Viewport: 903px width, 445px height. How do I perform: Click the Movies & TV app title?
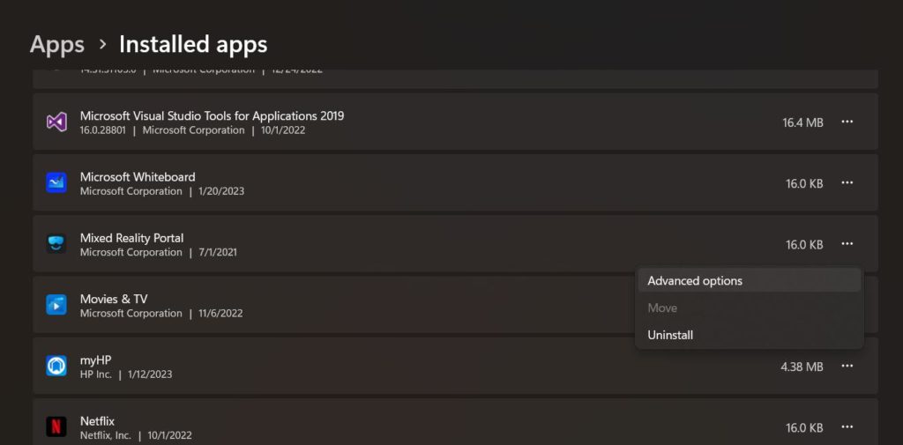114,299
